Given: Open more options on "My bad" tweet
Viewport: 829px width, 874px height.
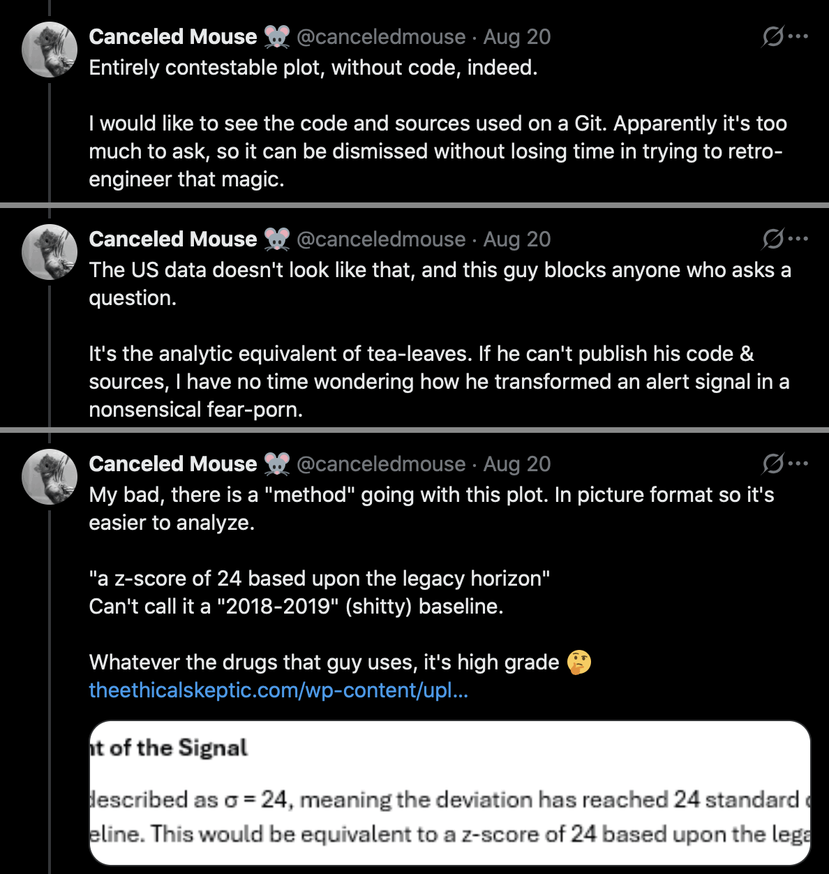Looking at the screenshot, I should point(798,464).
